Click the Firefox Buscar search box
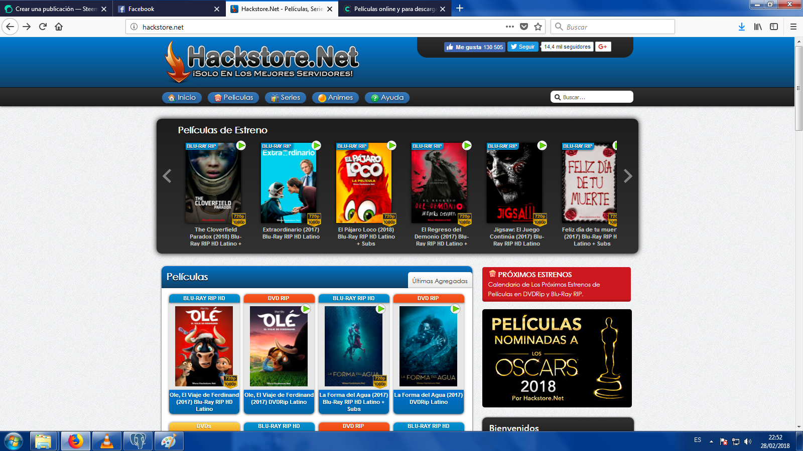The width and height of the screenshot is (803, 451). (613, 27)
